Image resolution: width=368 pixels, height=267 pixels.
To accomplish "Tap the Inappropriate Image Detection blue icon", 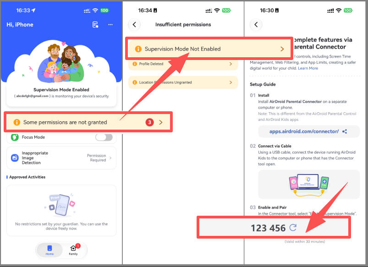I will pos(15,158).
